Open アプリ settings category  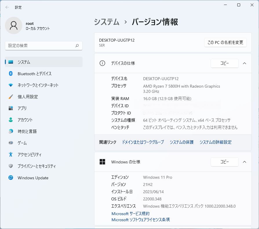tap(44, 108)
